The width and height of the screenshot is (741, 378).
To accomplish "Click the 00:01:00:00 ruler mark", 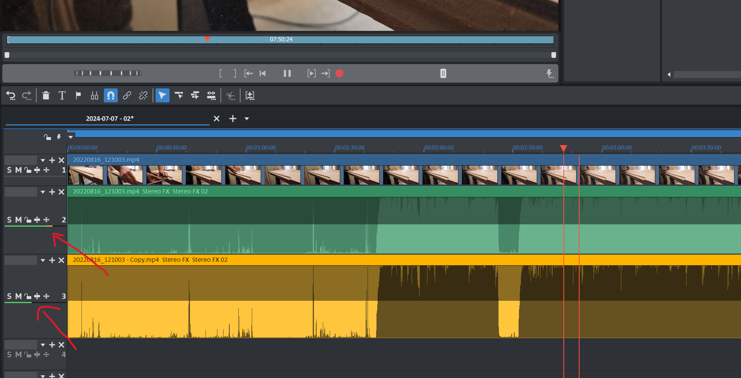I will [261, 147].
